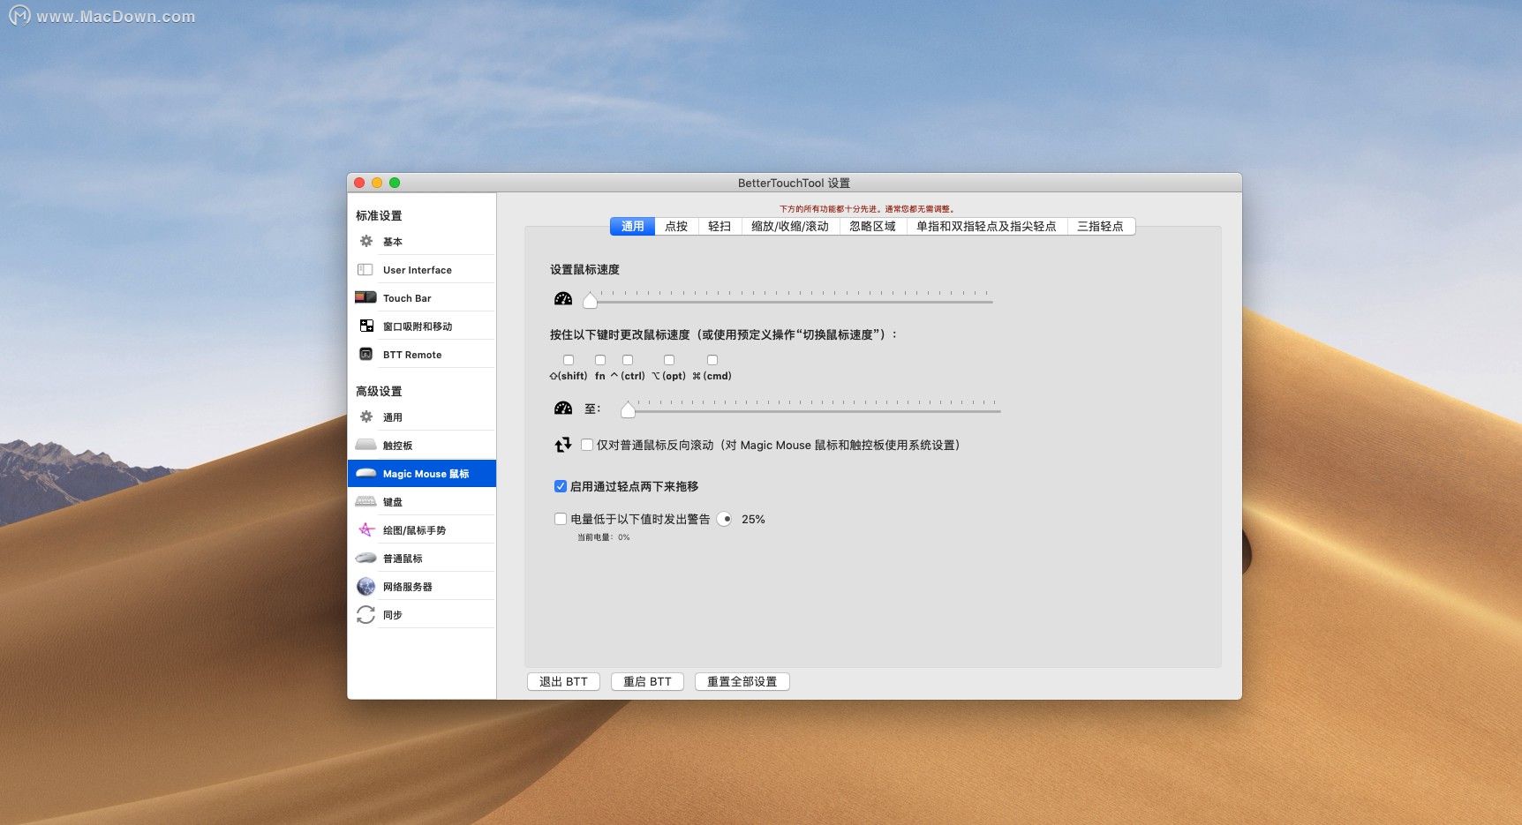
Task: Select 基本 in the sidebar
Action: tap(422, 241)
